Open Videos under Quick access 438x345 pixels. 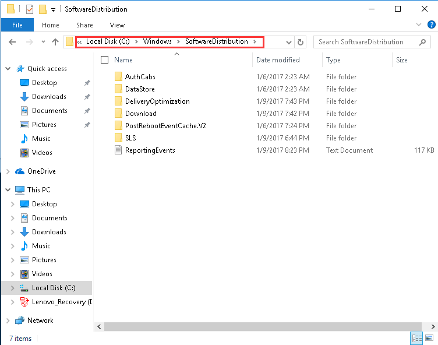[x=42, y=153]
